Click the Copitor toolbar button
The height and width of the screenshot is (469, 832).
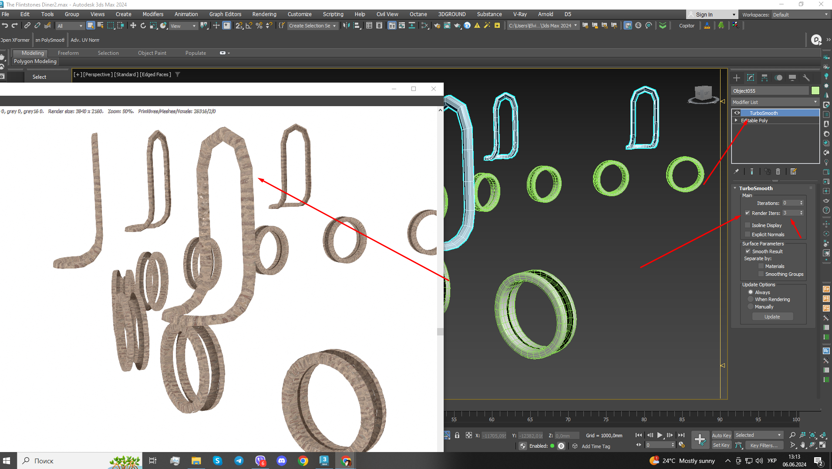pos(687,26)
